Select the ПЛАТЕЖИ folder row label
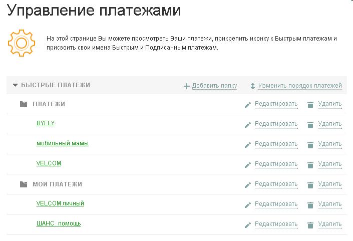 click(x=49, y=104)
